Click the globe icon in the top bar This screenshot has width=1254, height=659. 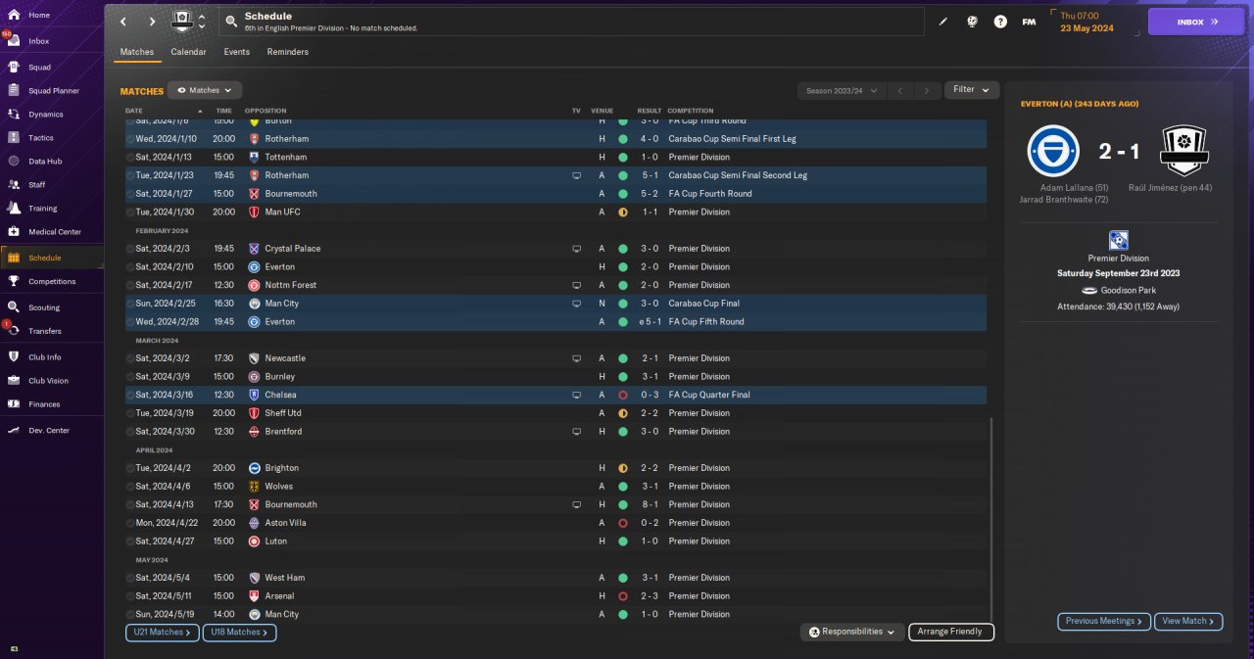coord(972,22)
